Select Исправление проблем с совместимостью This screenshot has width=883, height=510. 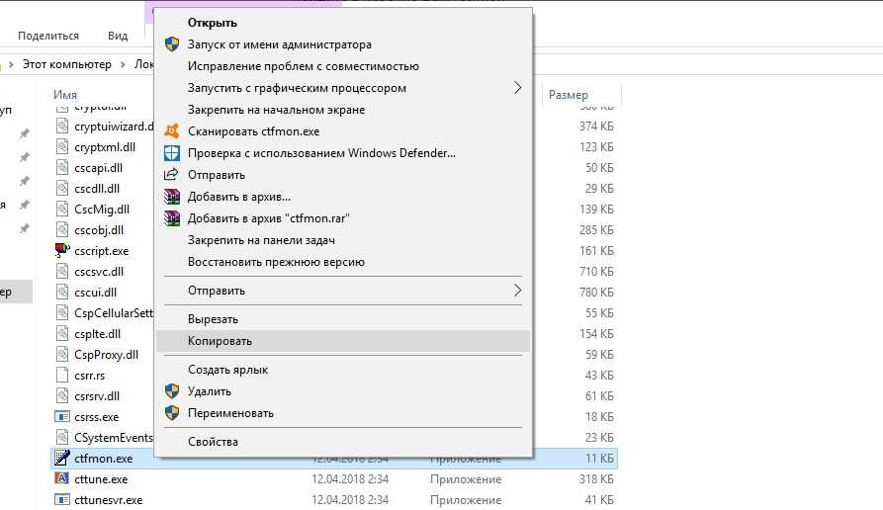click(x=343, y=66)
